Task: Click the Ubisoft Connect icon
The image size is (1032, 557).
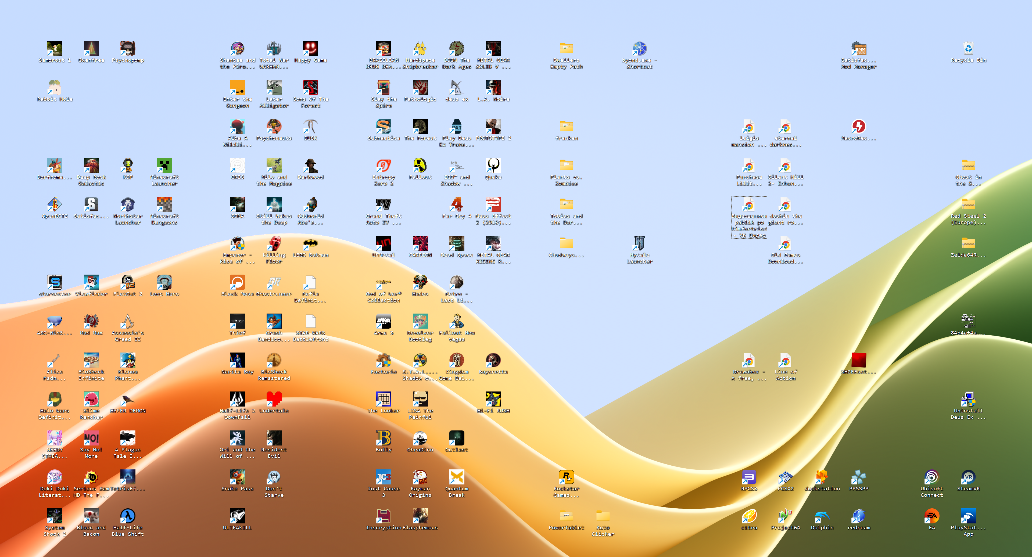Action: coord(931,477)
